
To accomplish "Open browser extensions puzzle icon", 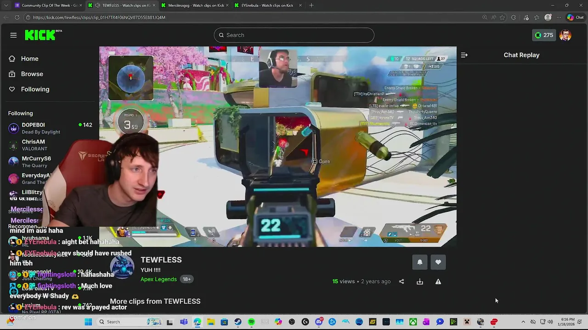I will 514,17.
